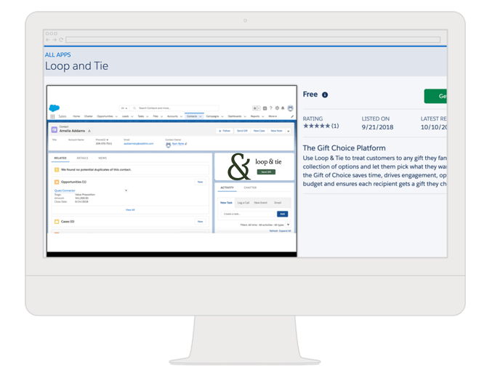Image resolution: width=487 pixels, height=378 pixels.
Task: Open the Quatz Connector row action dropdown
Action: coord(126,190)
